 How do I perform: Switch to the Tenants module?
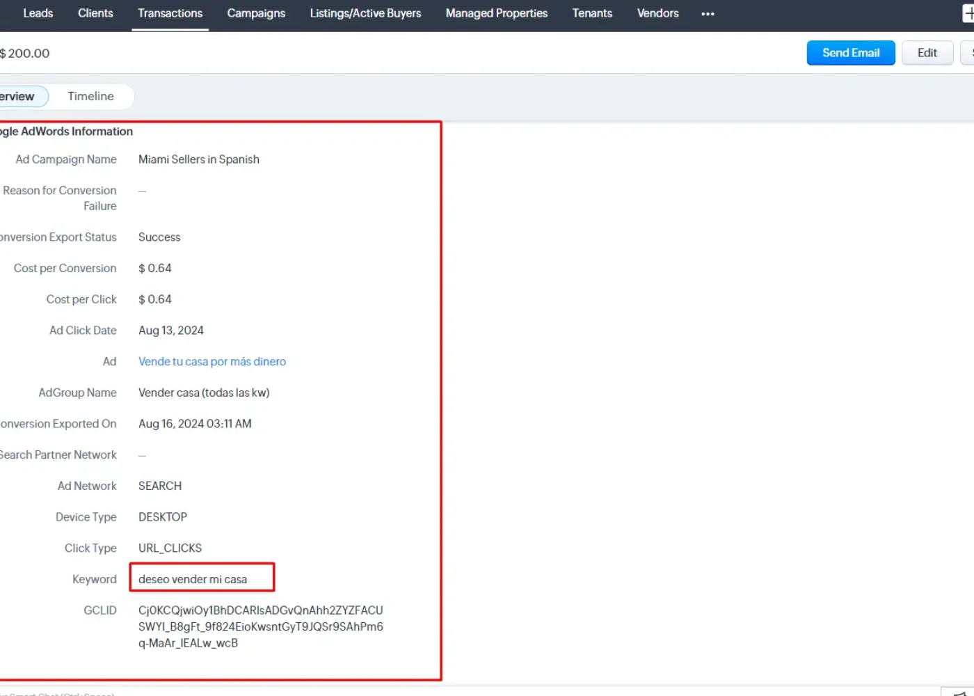pyautogui.click(x=592, y=13)
